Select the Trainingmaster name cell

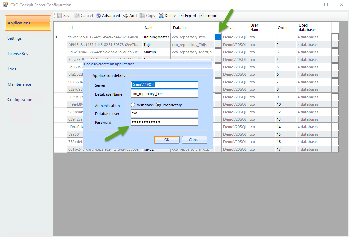coord(156,37)
